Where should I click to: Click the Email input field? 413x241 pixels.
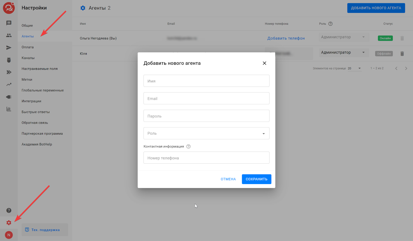click(206, 98)
